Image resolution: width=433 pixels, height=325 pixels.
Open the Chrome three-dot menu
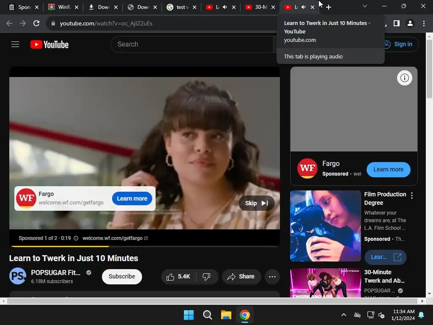coord(424,24)
